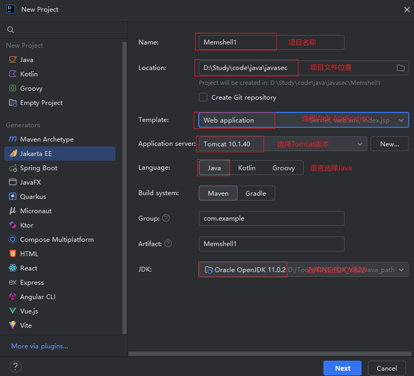Click the Vue.js icon
Image resolution: width=414 pixels, height=376 pixels.
13,311
